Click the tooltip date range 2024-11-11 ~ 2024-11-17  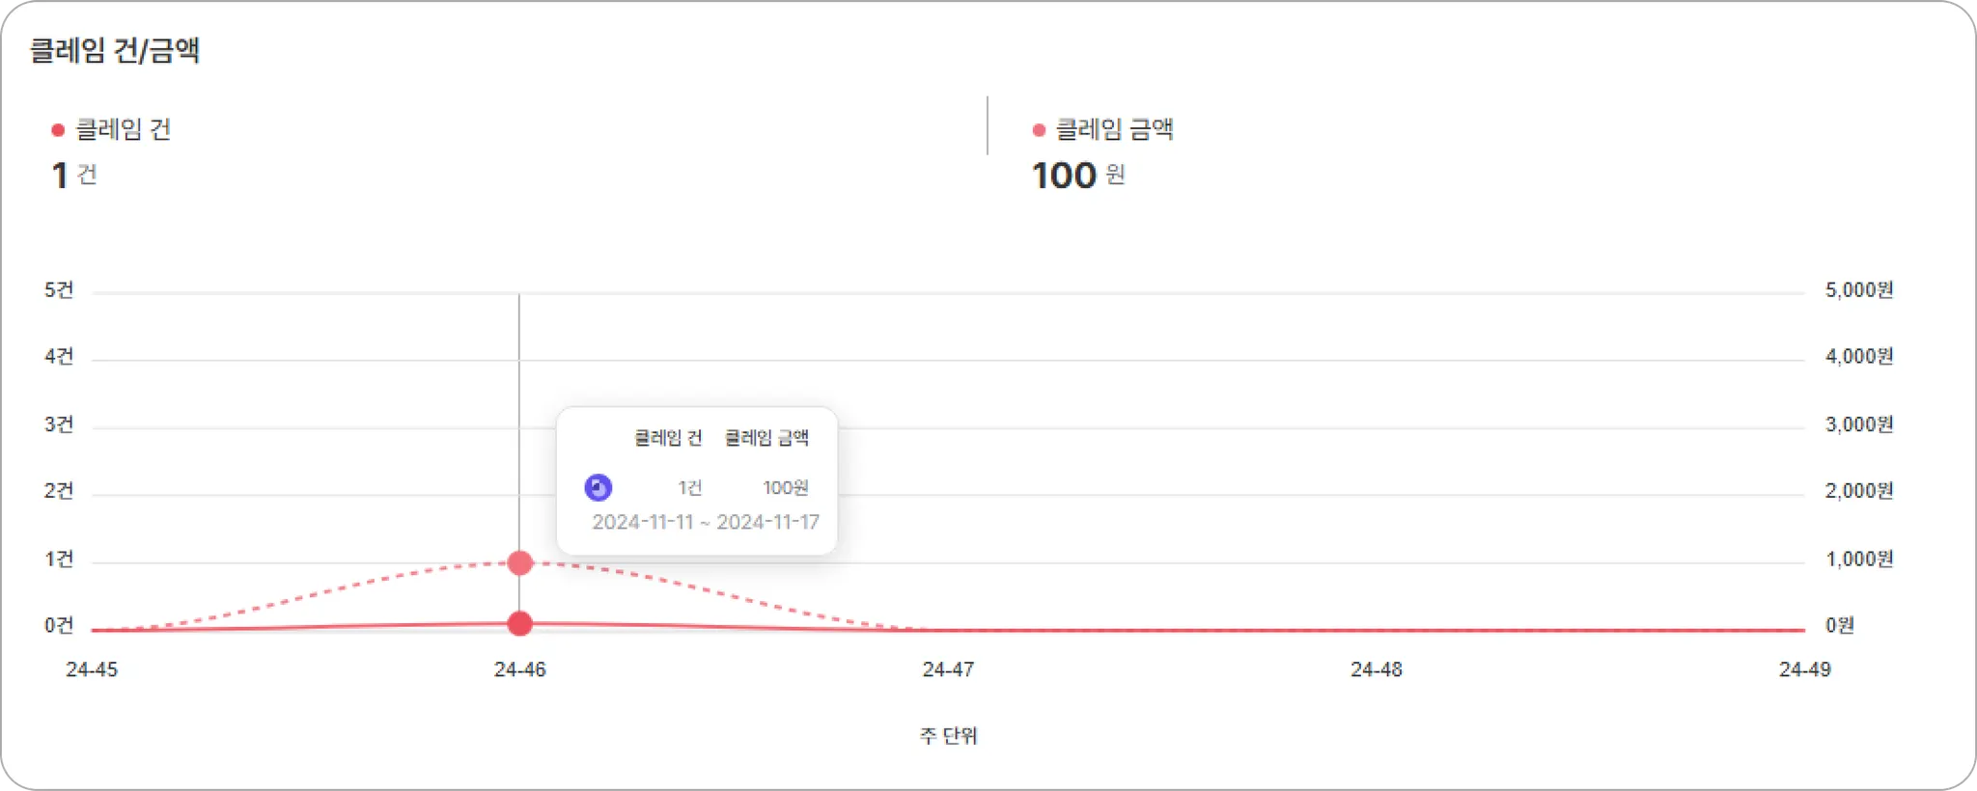tap(706, 522)
